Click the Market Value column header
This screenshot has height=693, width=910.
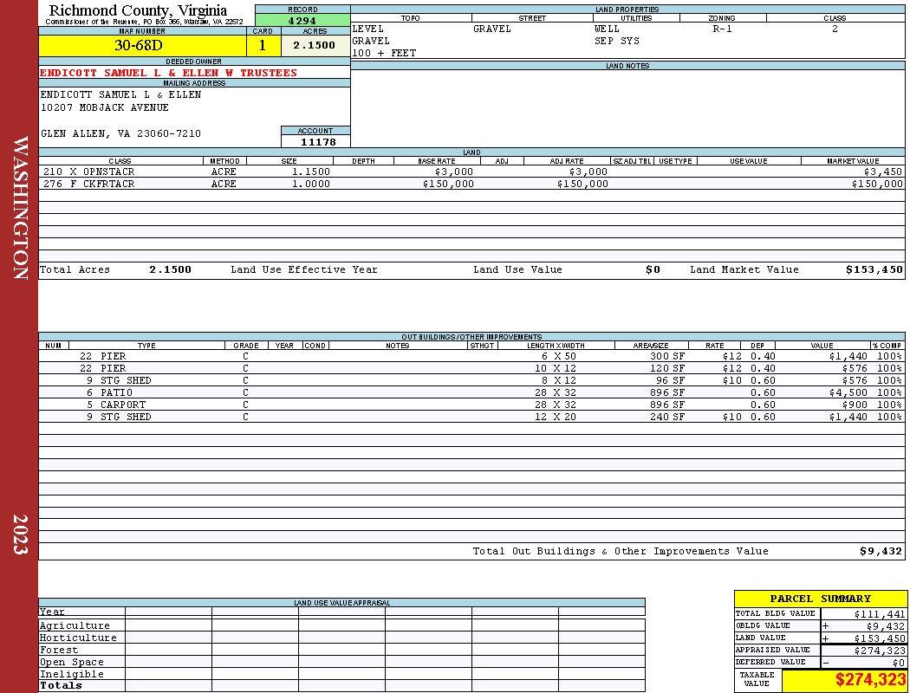click(x=853, y=160)
